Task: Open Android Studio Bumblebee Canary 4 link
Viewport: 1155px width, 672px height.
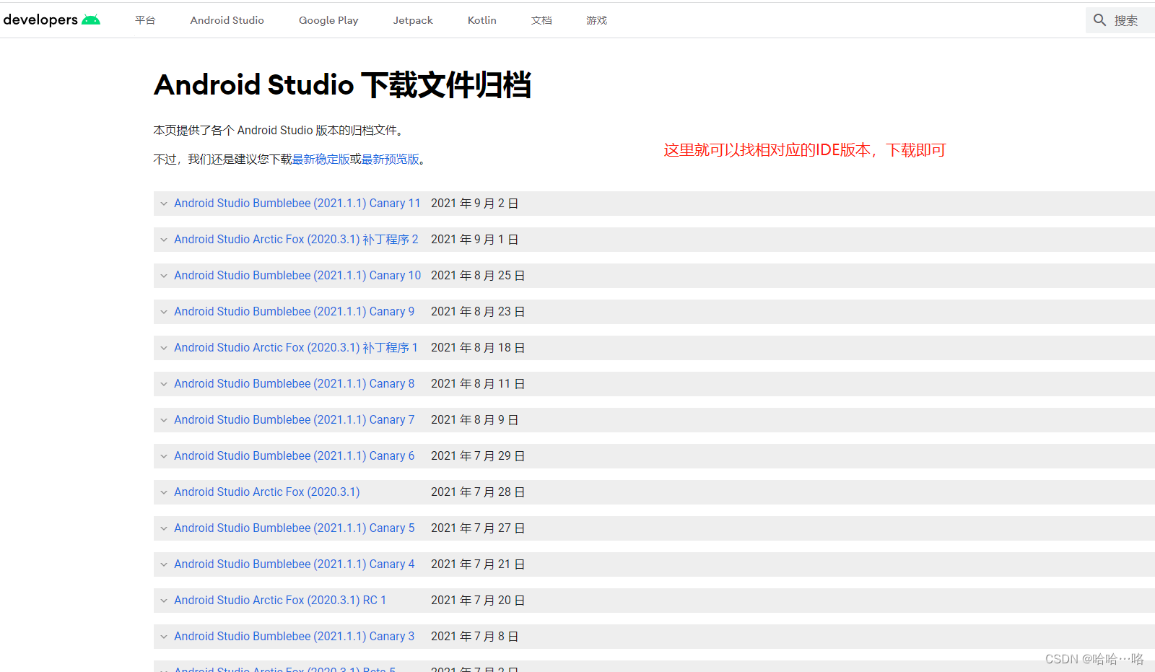Action: pos(295,564)
